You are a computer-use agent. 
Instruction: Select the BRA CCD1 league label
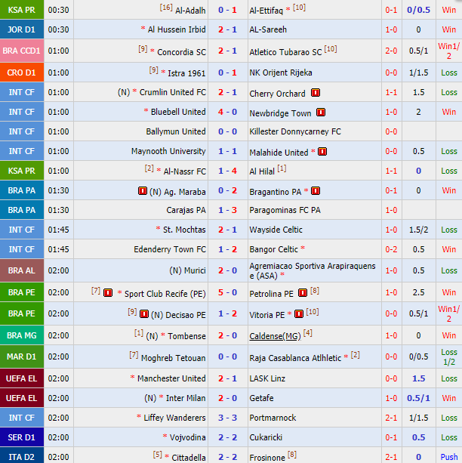point(22,51)
